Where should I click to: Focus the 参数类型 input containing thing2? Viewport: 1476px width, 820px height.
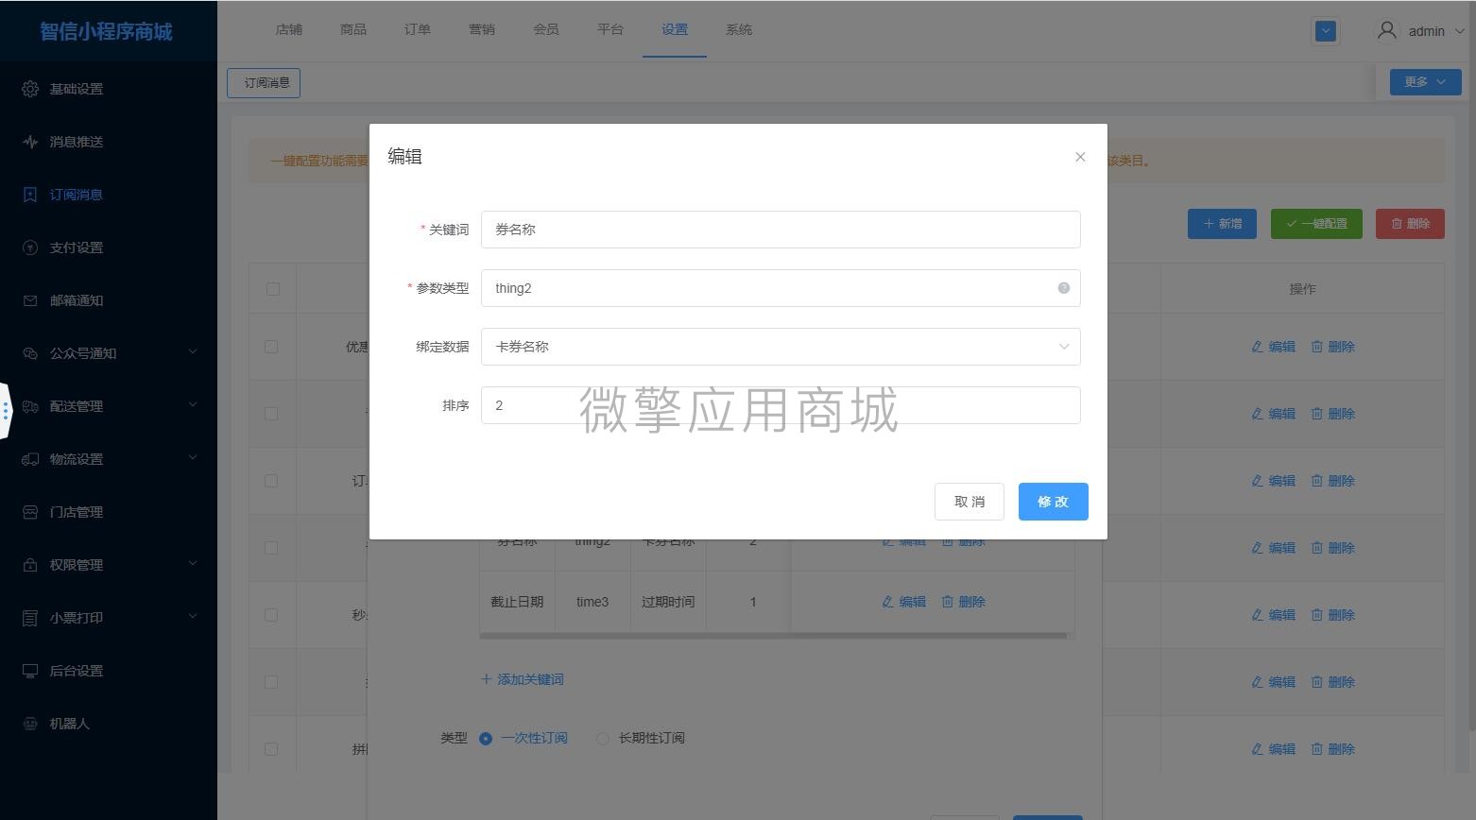781,288
